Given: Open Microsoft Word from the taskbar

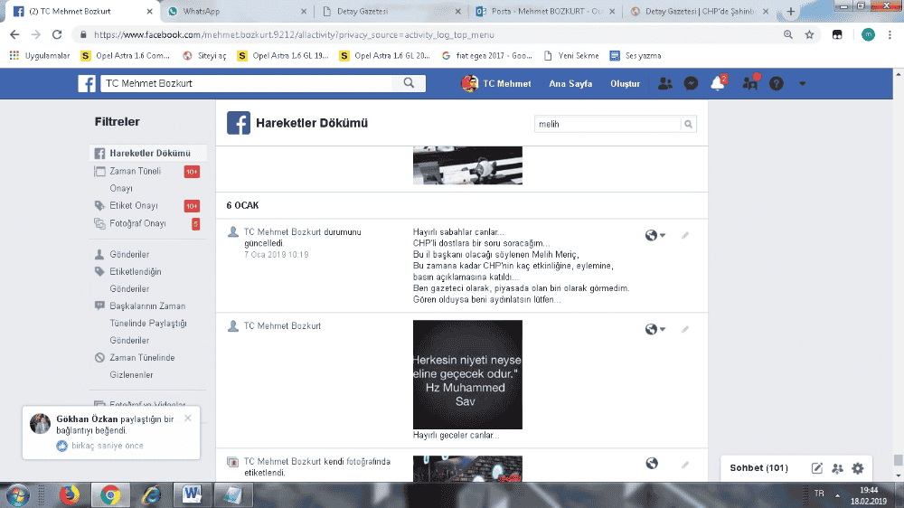Looking at the screenshot, I should tap(192, 494).
